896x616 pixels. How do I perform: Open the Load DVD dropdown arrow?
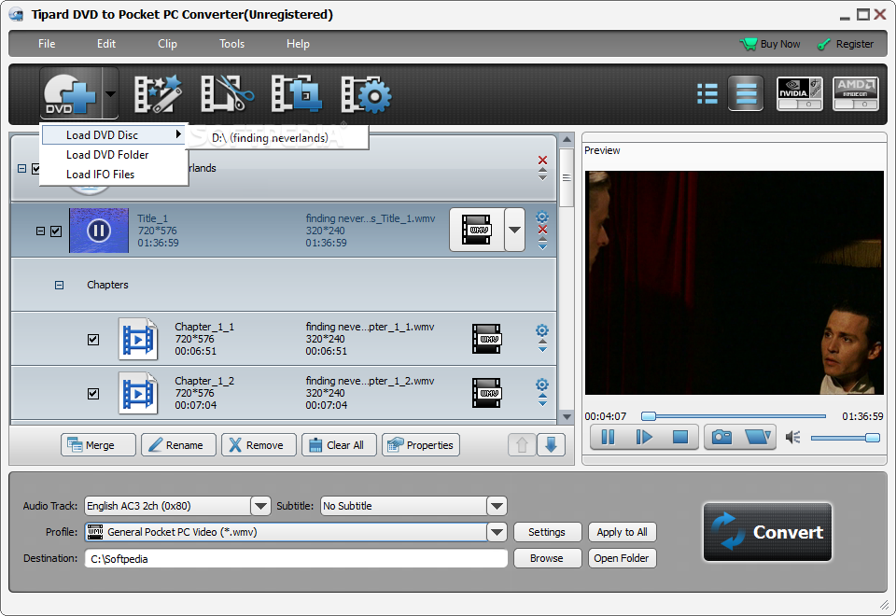point(110,93)
